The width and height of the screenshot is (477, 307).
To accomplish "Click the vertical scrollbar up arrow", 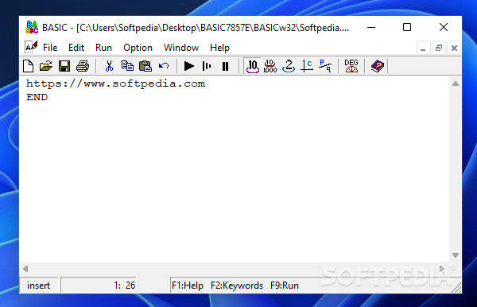I will pyautogui.click(x=455, y=84).
